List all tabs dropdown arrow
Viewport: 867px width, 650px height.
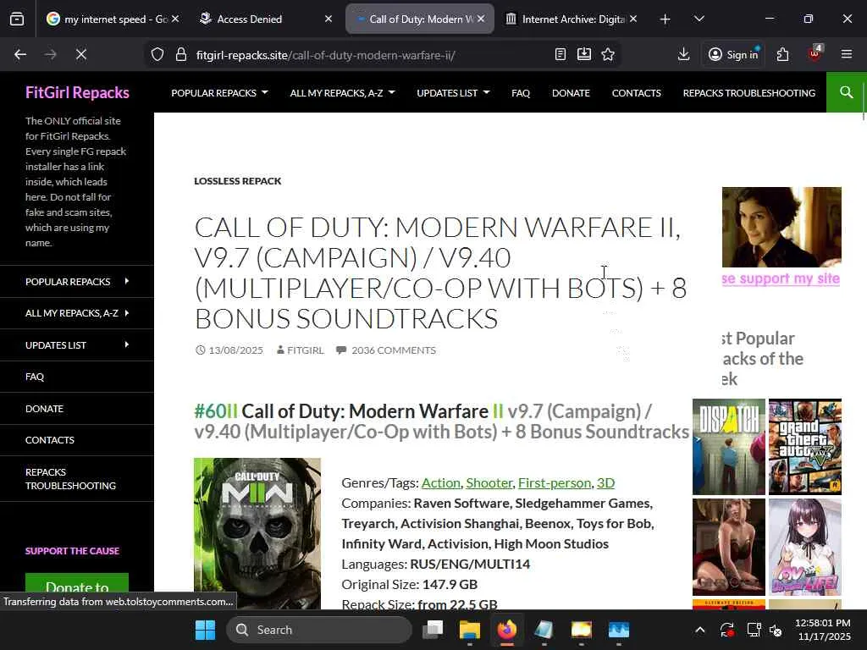699,19
